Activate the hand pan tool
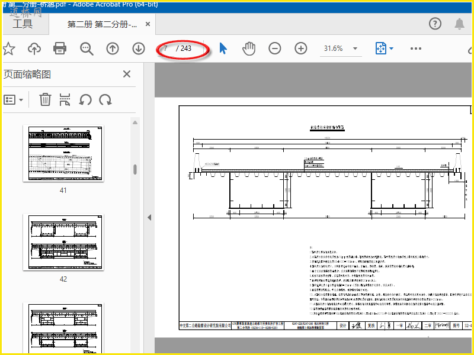The image size is (474, 355). point(249,49)
